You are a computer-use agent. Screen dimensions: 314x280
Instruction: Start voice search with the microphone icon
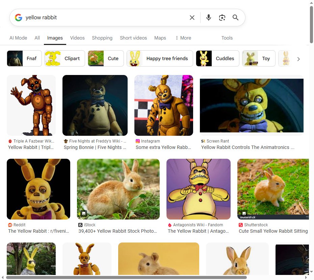208,18
